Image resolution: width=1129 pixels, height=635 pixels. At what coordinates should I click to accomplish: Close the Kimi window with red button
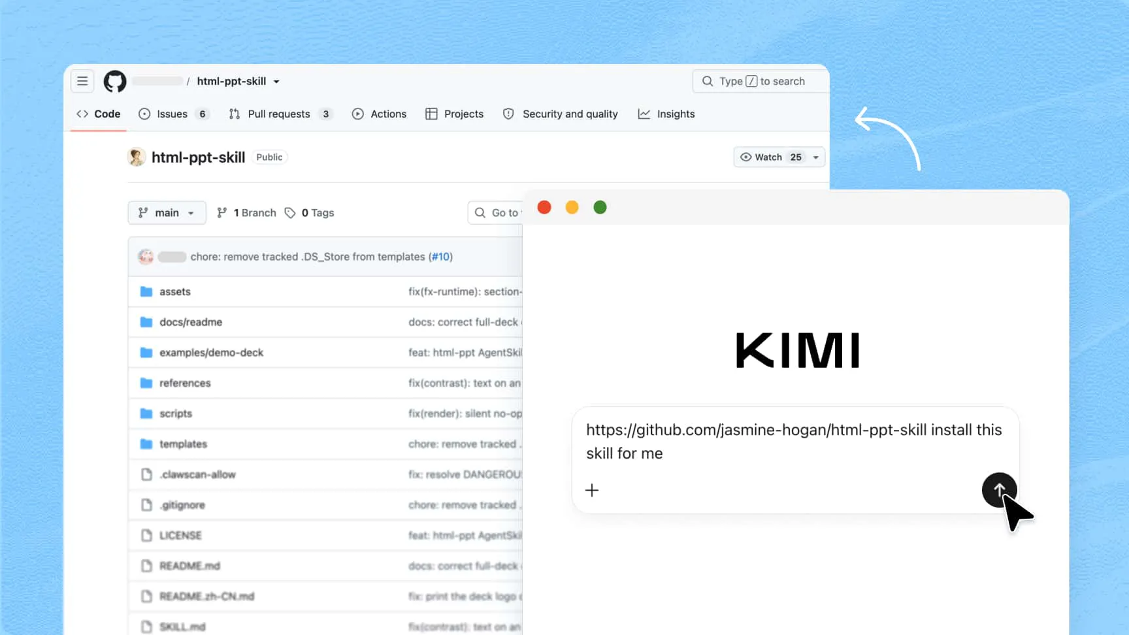(x=544, y=207)
